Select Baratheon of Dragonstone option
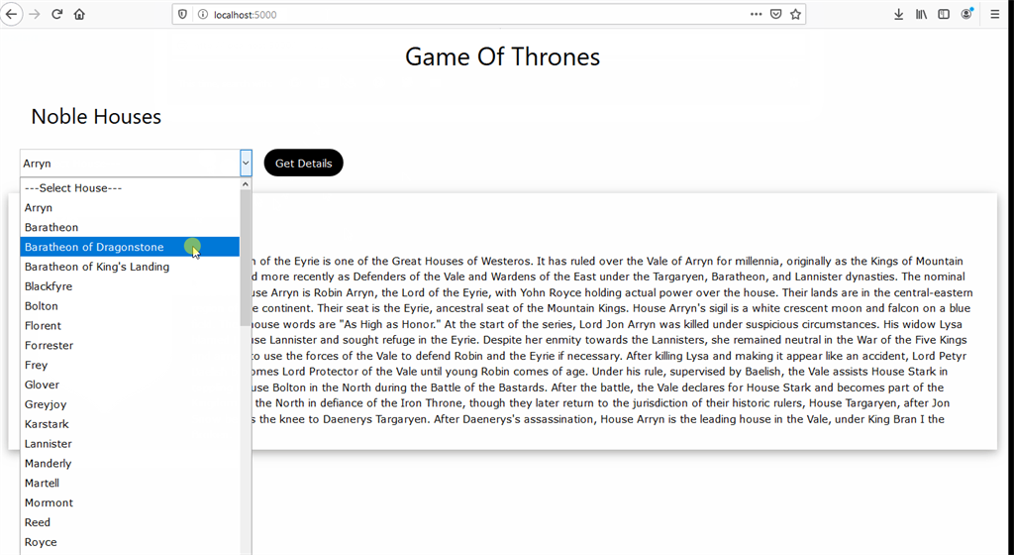Screen dimensions: 1014x555 pos(130,247)
